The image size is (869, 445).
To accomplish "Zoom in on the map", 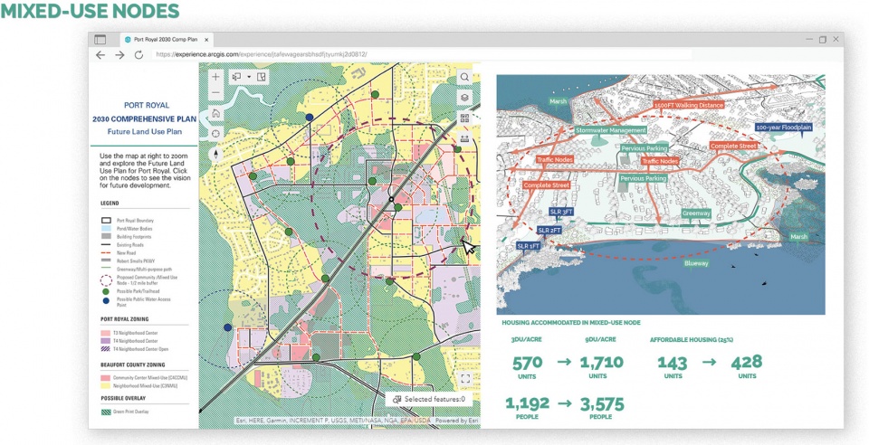I will 215,77.
